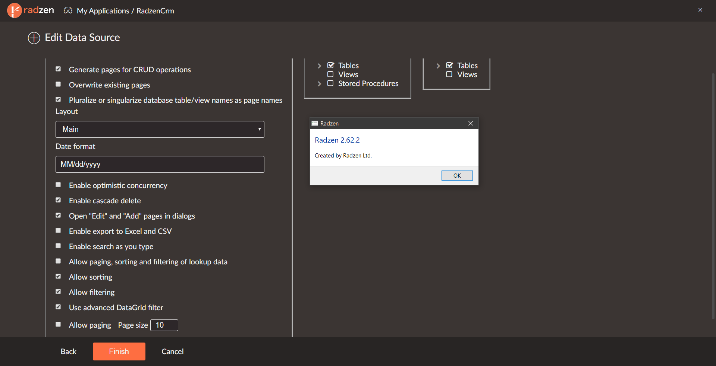Screen dimensions: 716x366
Task: Toggle Allow sorting checkbox
Action: click(x=58, y=276)
